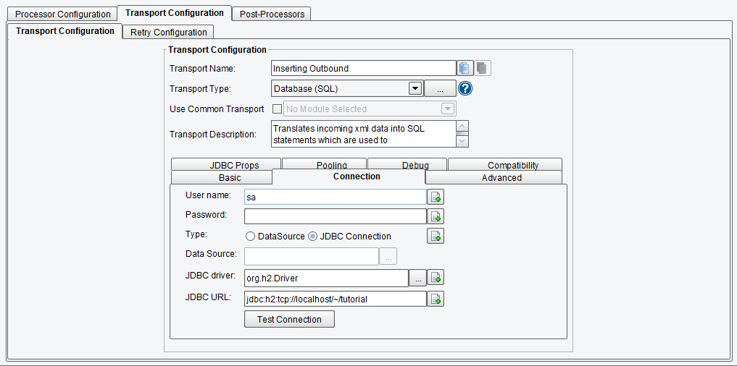The width and height of the screenshot is (737, 366).
Task: Switch to Processor Configuration tab
Action: coord(63,14)
